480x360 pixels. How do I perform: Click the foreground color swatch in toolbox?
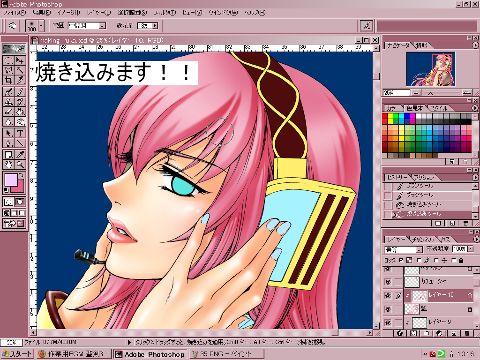tap(10, 179)
